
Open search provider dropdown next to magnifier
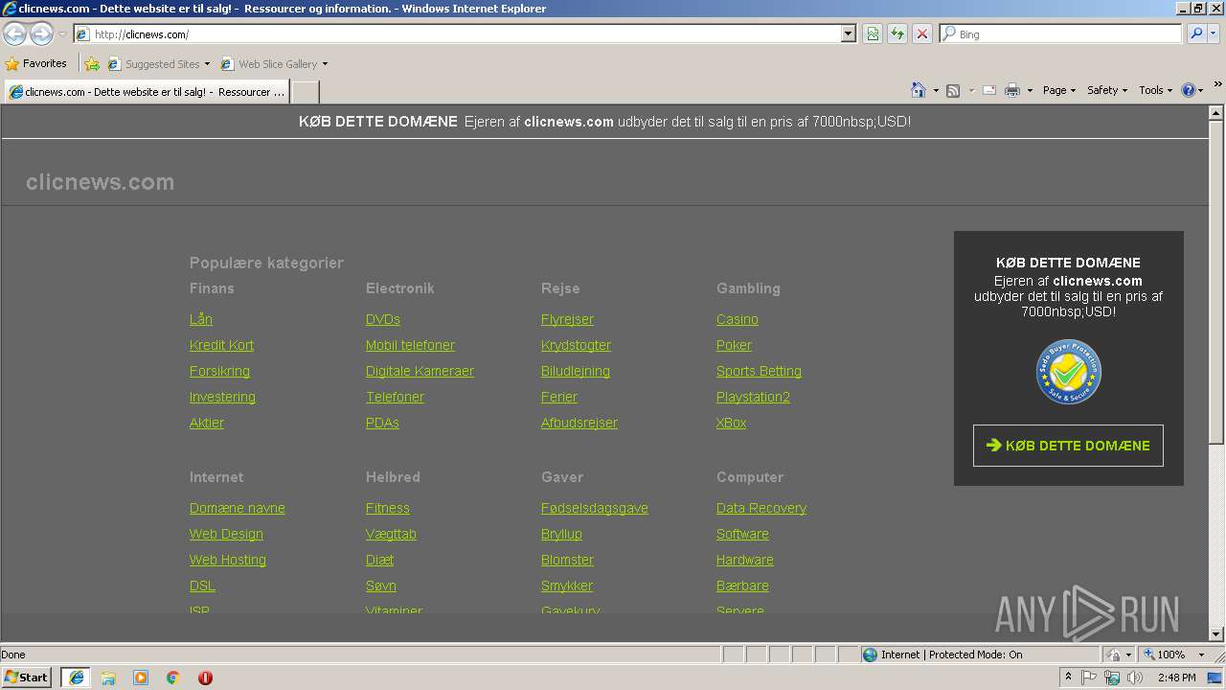[x=1214, y=34]
